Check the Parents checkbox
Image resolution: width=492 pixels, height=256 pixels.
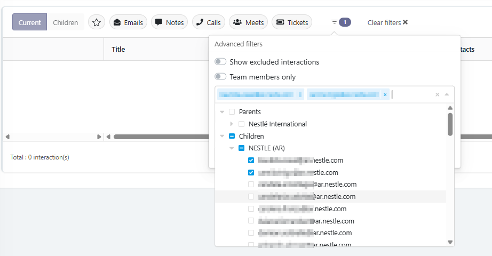(x=232, y=111)
